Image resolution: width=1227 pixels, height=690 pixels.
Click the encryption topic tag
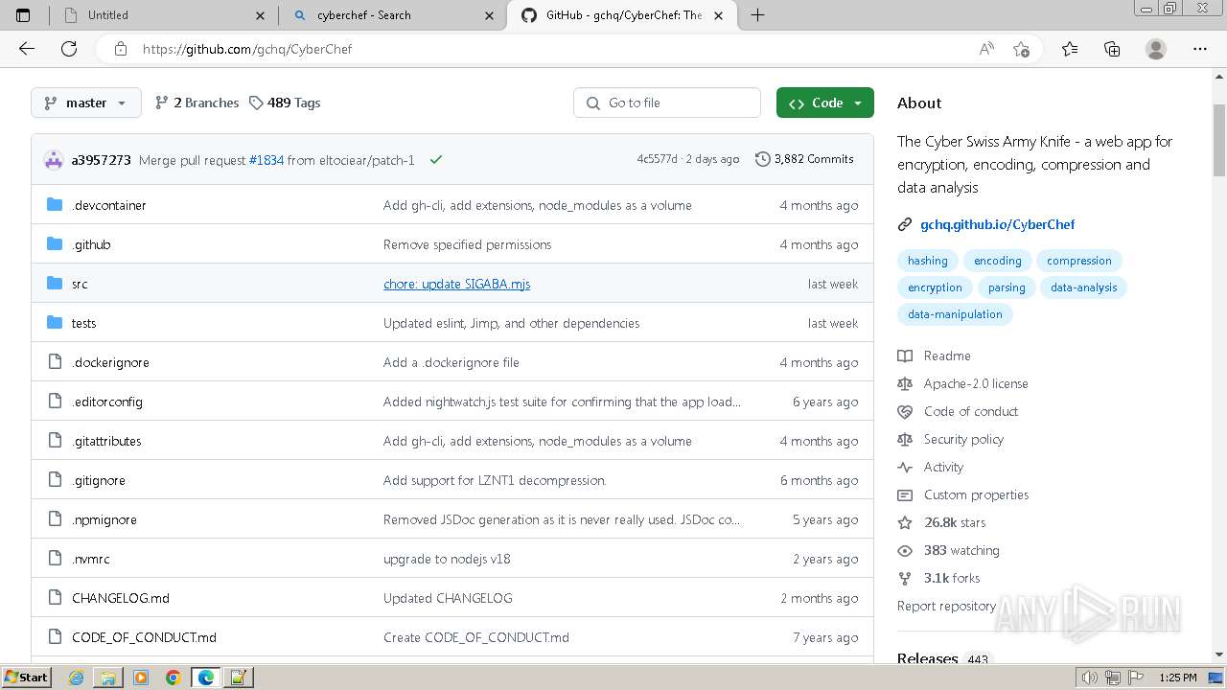click(x=935, y=287)
